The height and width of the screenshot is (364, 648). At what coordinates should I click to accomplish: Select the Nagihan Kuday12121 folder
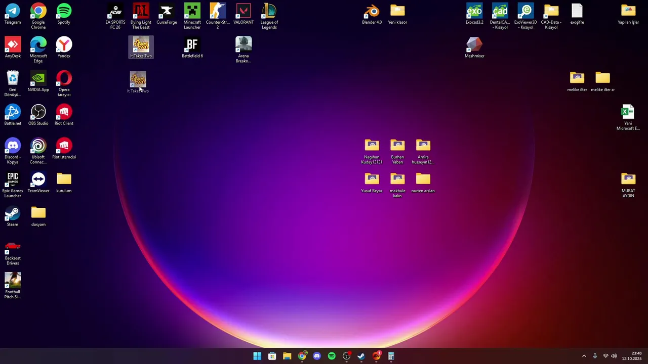coord(372,151)
